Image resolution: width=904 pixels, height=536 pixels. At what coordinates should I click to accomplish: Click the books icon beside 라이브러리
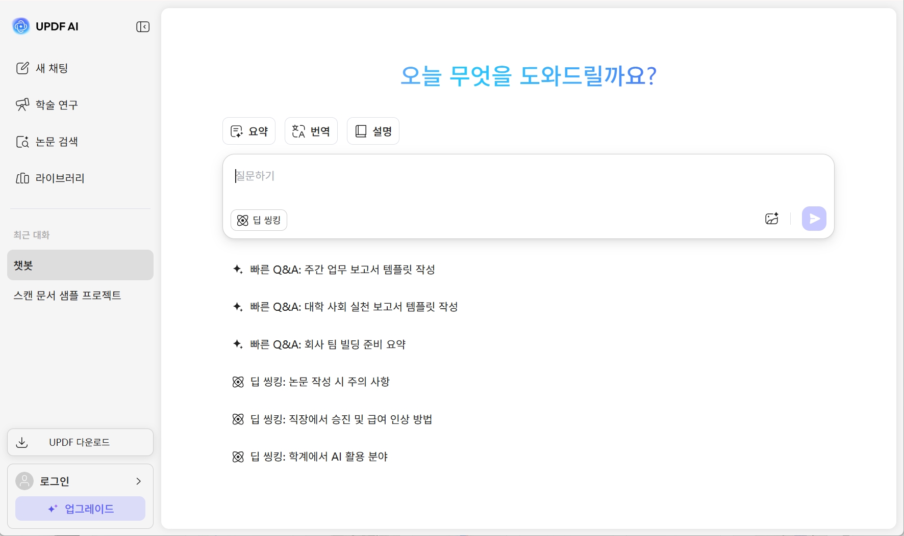coord(22,178)
